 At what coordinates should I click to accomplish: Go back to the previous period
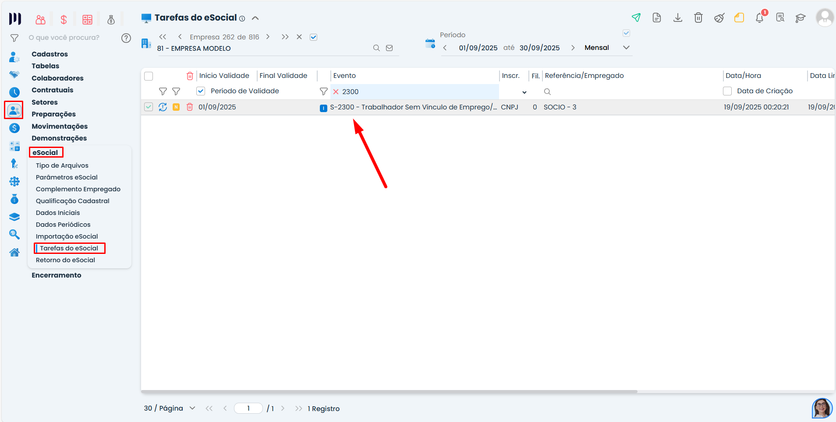click(445, 48)
